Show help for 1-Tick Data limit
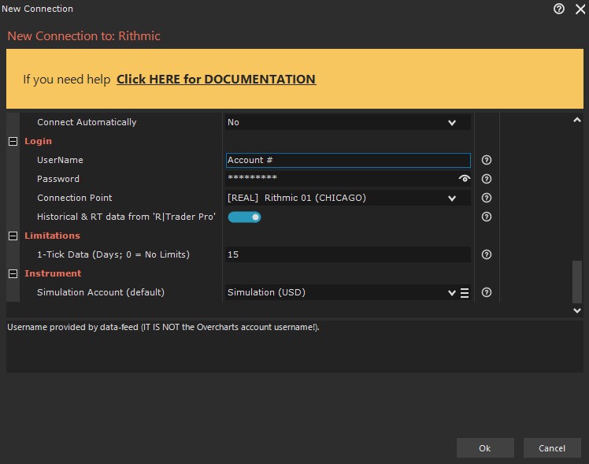Screen dimensions: 589x464 (487, 254)
